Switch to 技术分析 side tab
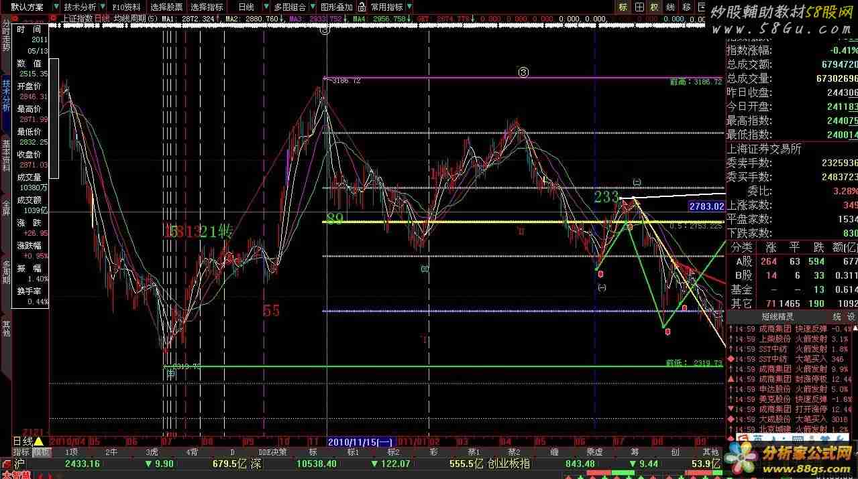 (6, 96)
